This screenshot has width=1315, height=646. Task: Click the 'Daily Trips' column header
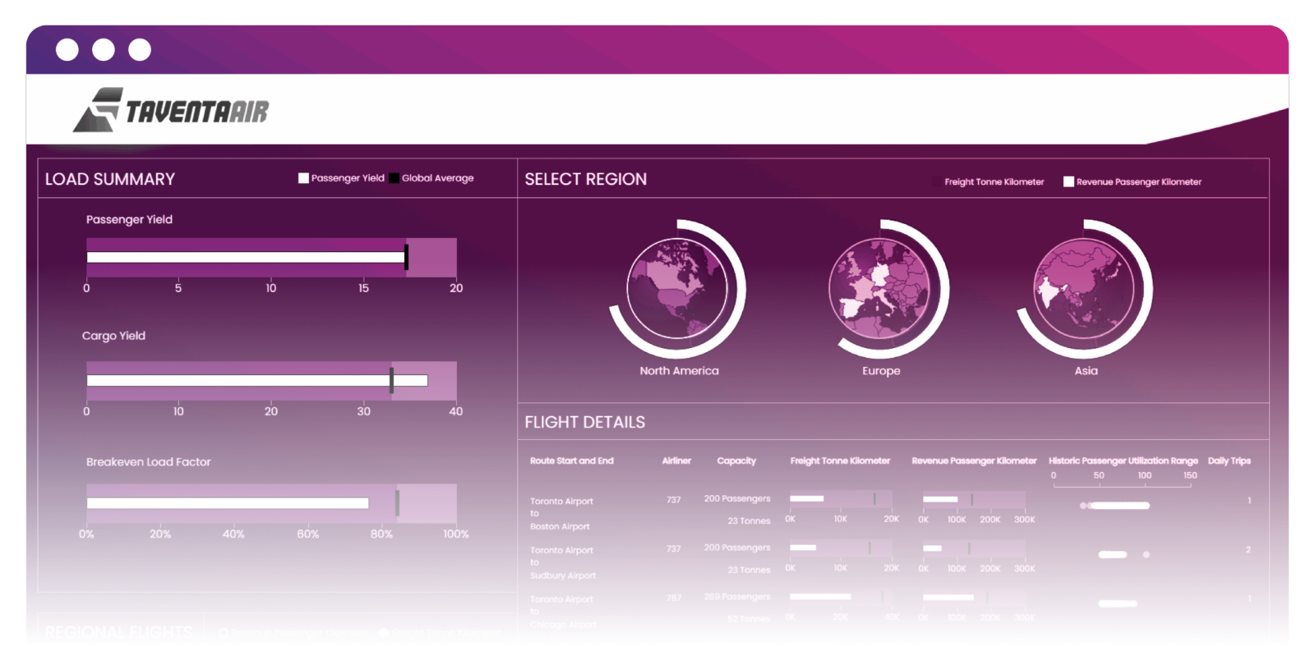[x=1230, y=460]
